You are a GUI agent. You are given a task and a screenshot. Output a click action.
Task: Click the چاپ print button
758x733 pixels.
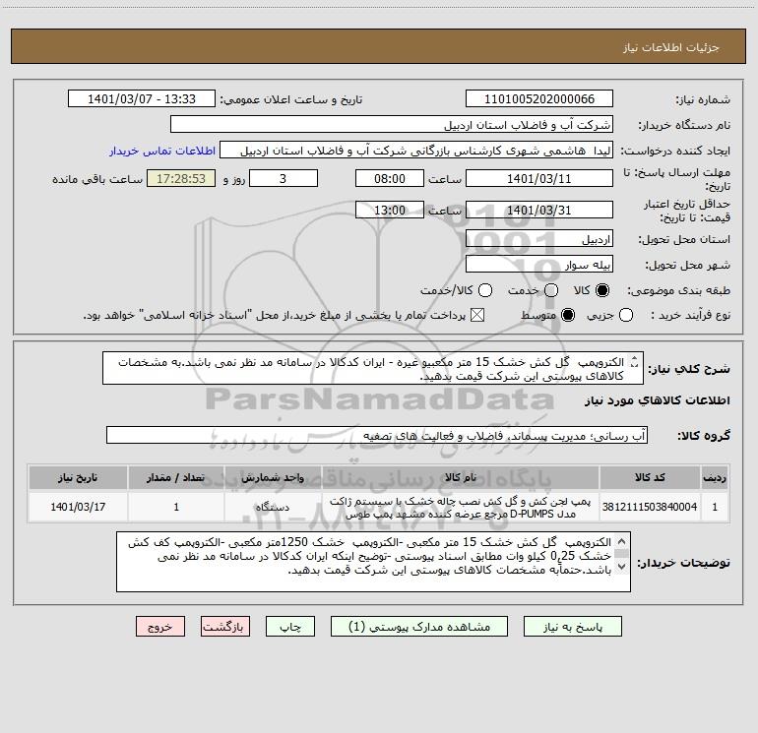coord(290,627)
